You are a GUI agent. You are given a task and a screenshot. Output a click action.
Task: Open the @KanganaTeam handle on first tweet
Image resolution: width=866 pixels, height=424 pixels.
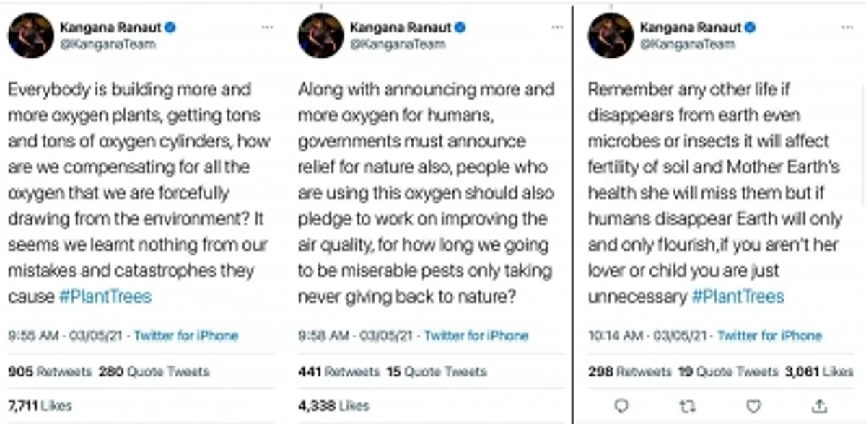(107, 44)
